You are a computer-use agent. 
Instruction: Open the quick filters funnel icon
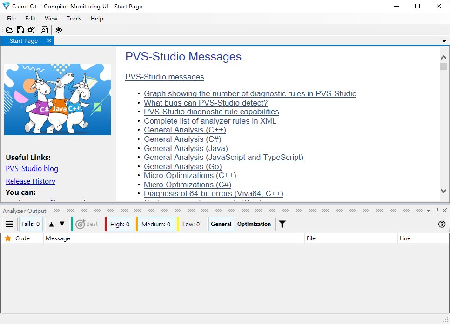pyautogui.click(x=282, y=224)
